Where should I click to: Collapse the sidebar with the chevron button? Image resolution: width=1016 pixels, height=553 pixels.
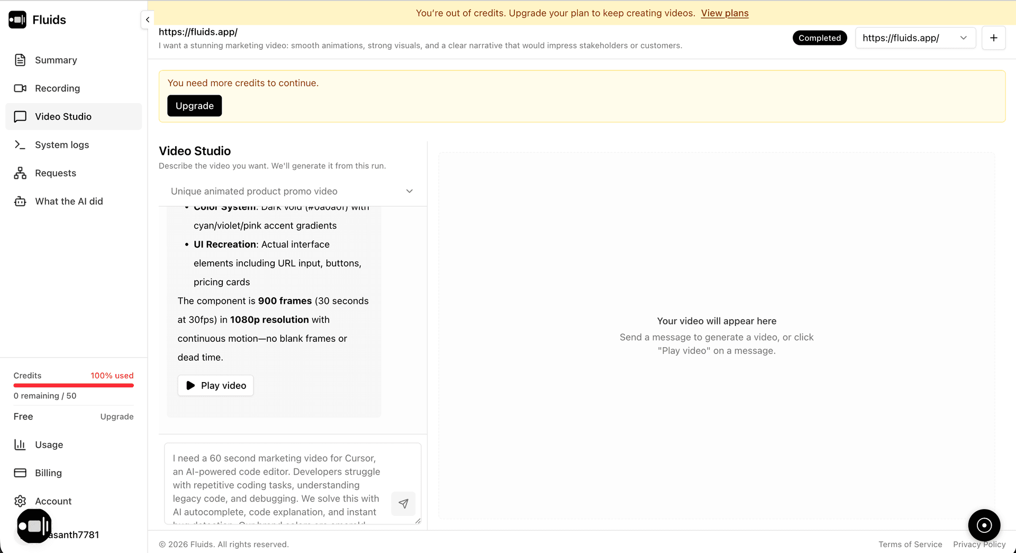(x=148, y=20)
